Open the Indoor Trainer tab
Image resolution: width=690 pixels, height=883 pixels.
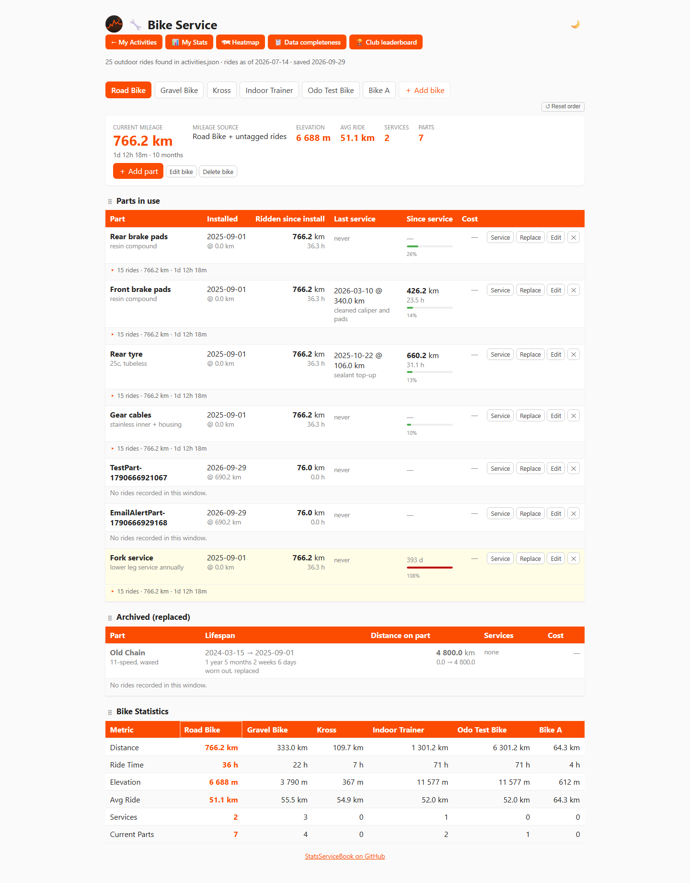(269, 90)
